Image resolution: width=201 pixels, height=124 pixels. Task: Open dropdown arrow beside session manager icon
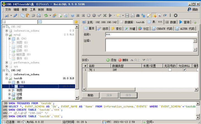tap(11, 16)
